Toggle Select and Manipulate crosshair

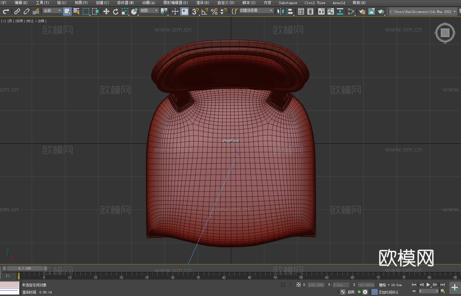point(175,11)
